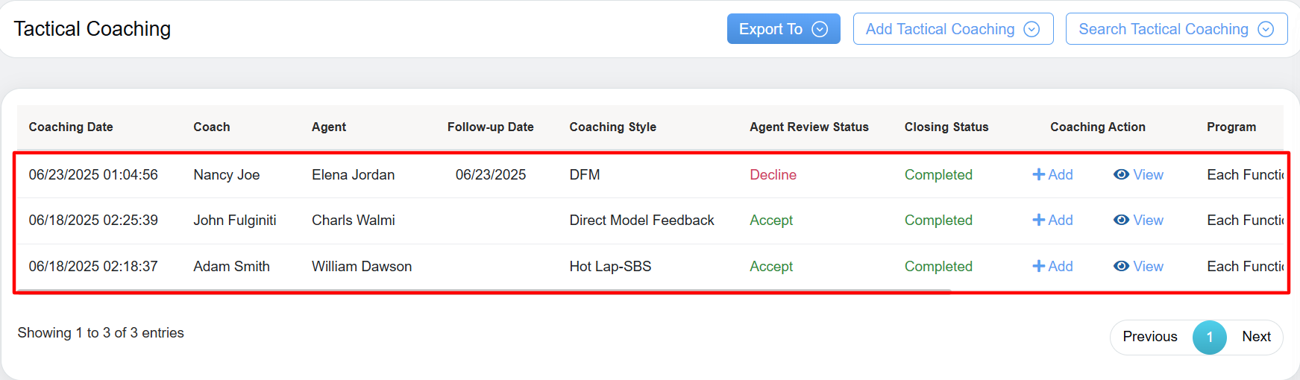Select page 1 in pagination
Image resolution: width=1300 pixels, height=380 pixels.
tap(1209, 338)
